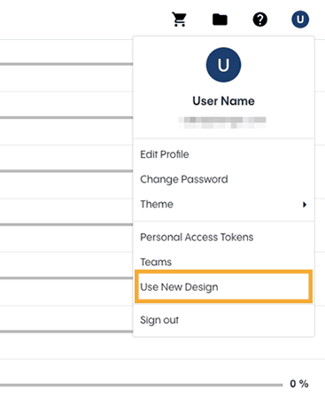Click the 0 % progress label
The height and width of the screenshot is (399, 325).
click(x=299, y=384)
